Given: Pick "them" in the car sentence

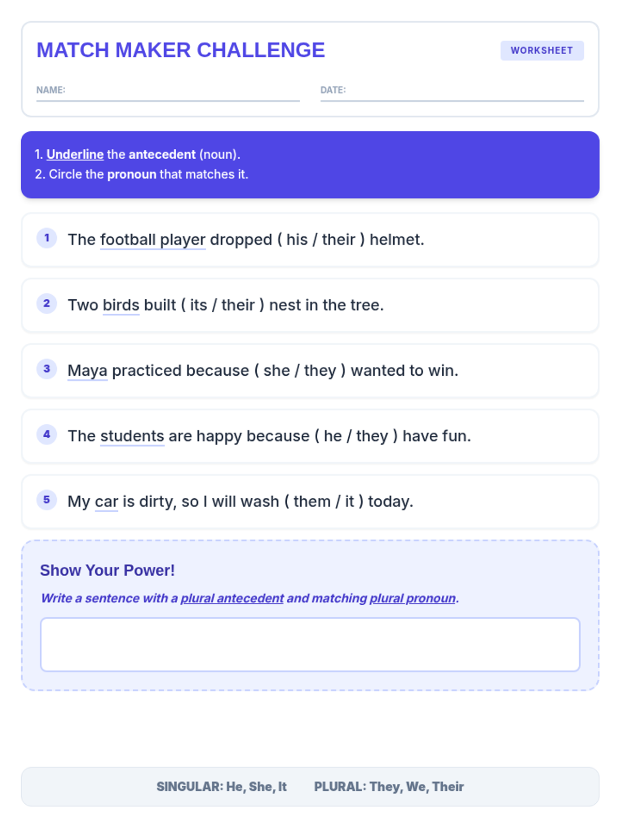Looking at the screenshot, I should (312, 501).
